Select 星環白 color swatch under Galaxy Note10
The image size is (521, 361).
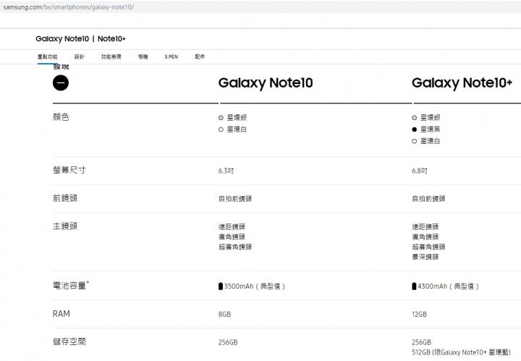point(221,129)
